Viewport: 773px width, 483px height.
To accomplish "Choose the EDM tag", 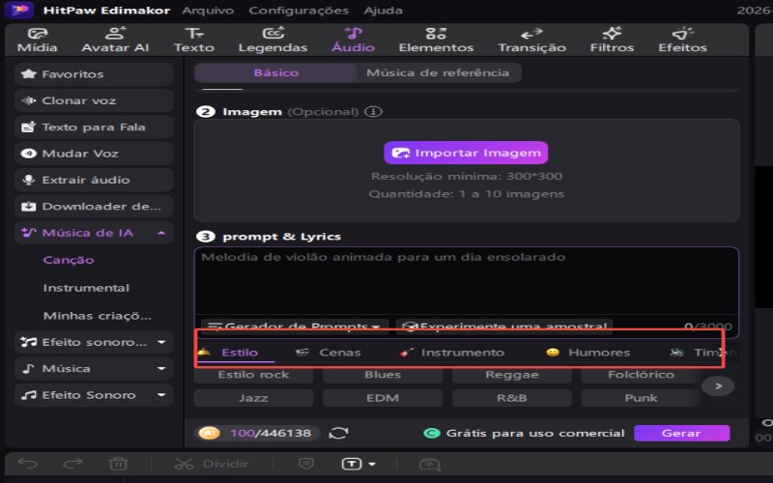I will click(383, 398).
